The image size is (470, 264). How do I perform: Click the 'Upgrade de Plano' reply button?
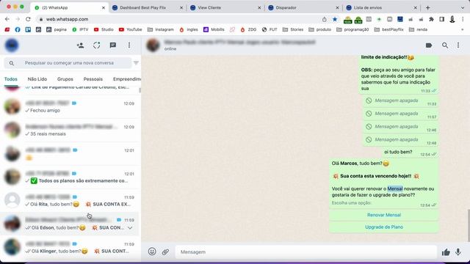coord(383,227)
